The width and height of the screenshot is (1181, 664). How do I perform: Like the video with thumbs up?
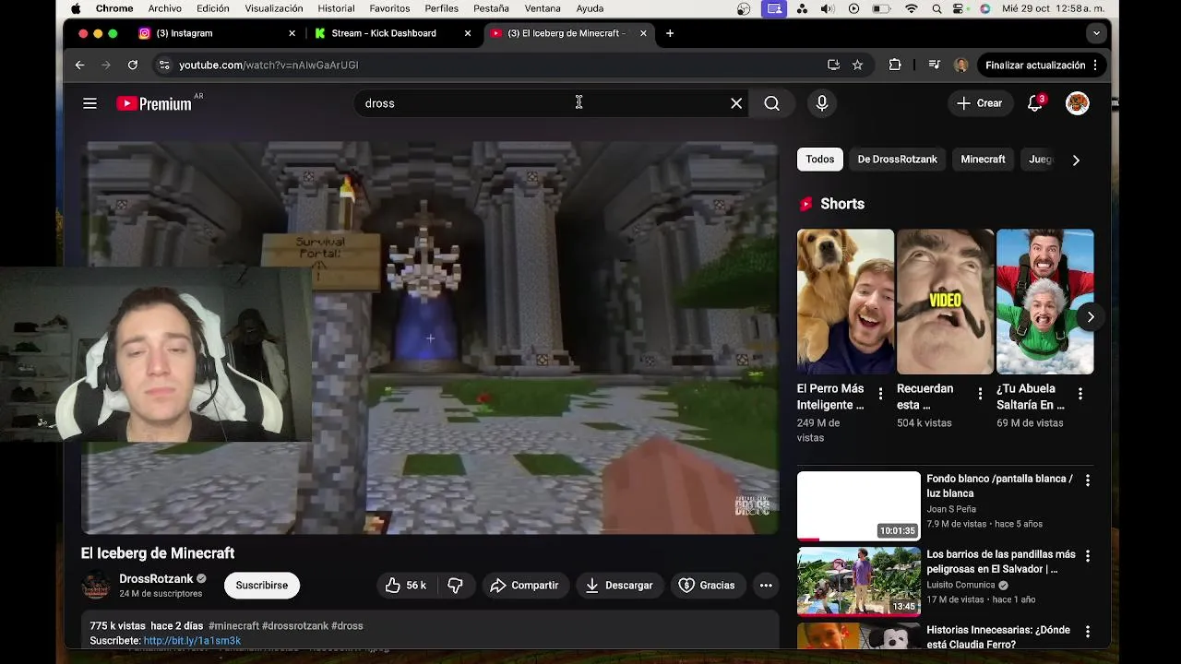tap(405, 585)
